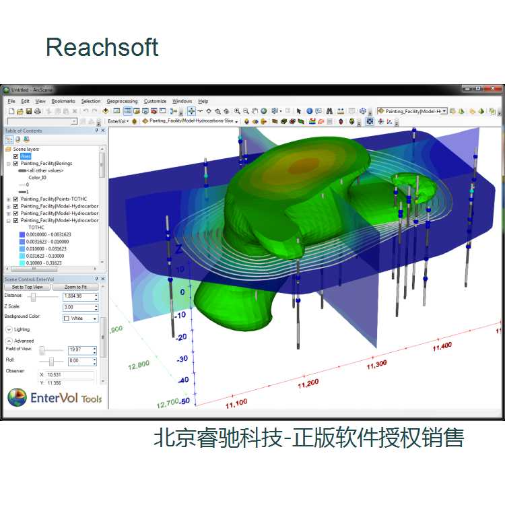Click the Fly tool icon
Screen dimensions: 505x505
(200, 111)
